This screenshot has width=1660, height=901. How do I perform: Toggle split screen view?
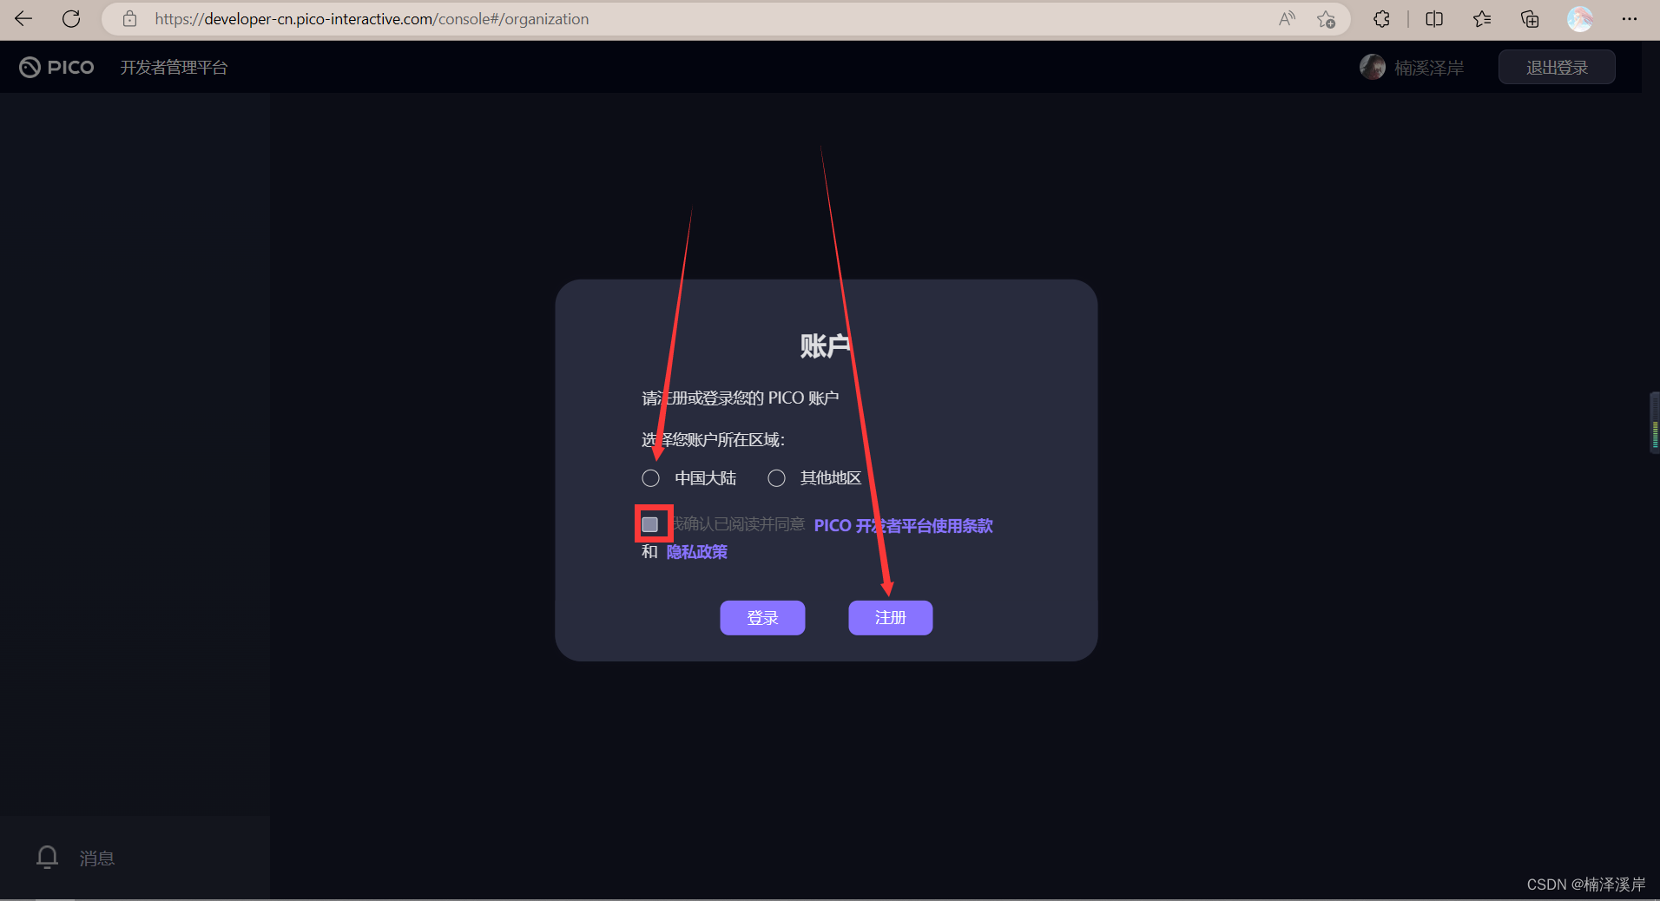[1434, 18]
